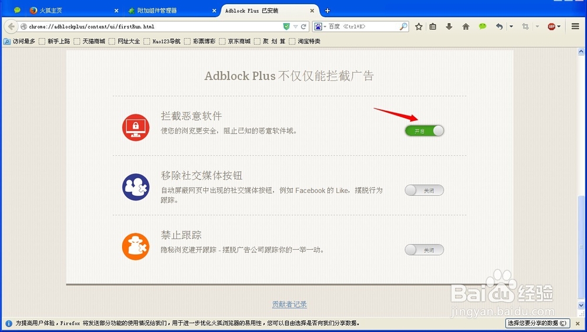Open the address bar history dropdown arrow
The height and width of the screenshot is (332, 587).
(295, 26)
